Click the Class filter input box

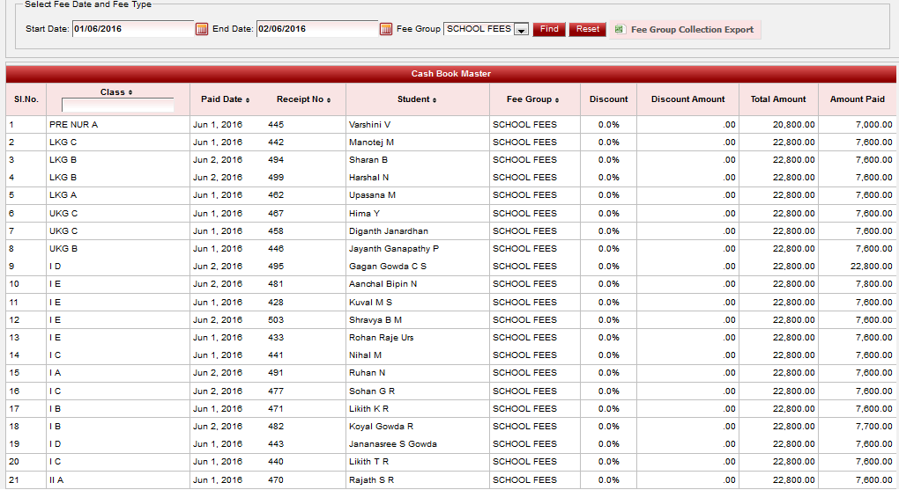(117, 106)
